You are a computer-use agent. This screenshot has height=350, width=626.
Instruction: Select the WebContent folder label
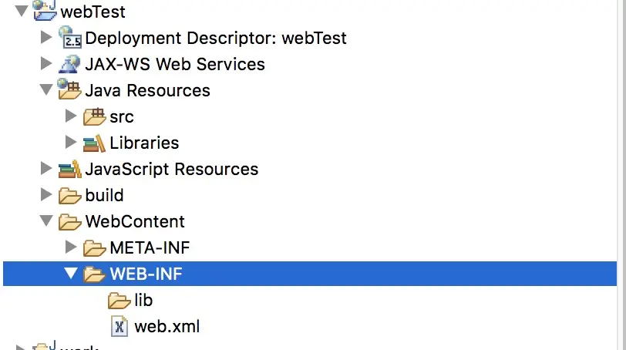135,221
